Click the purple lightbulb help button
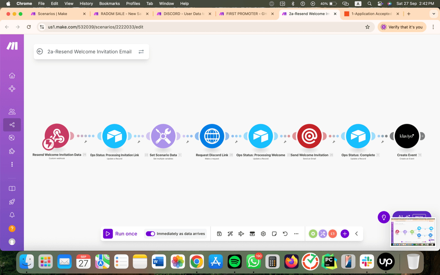 click(x=384, y=217)
